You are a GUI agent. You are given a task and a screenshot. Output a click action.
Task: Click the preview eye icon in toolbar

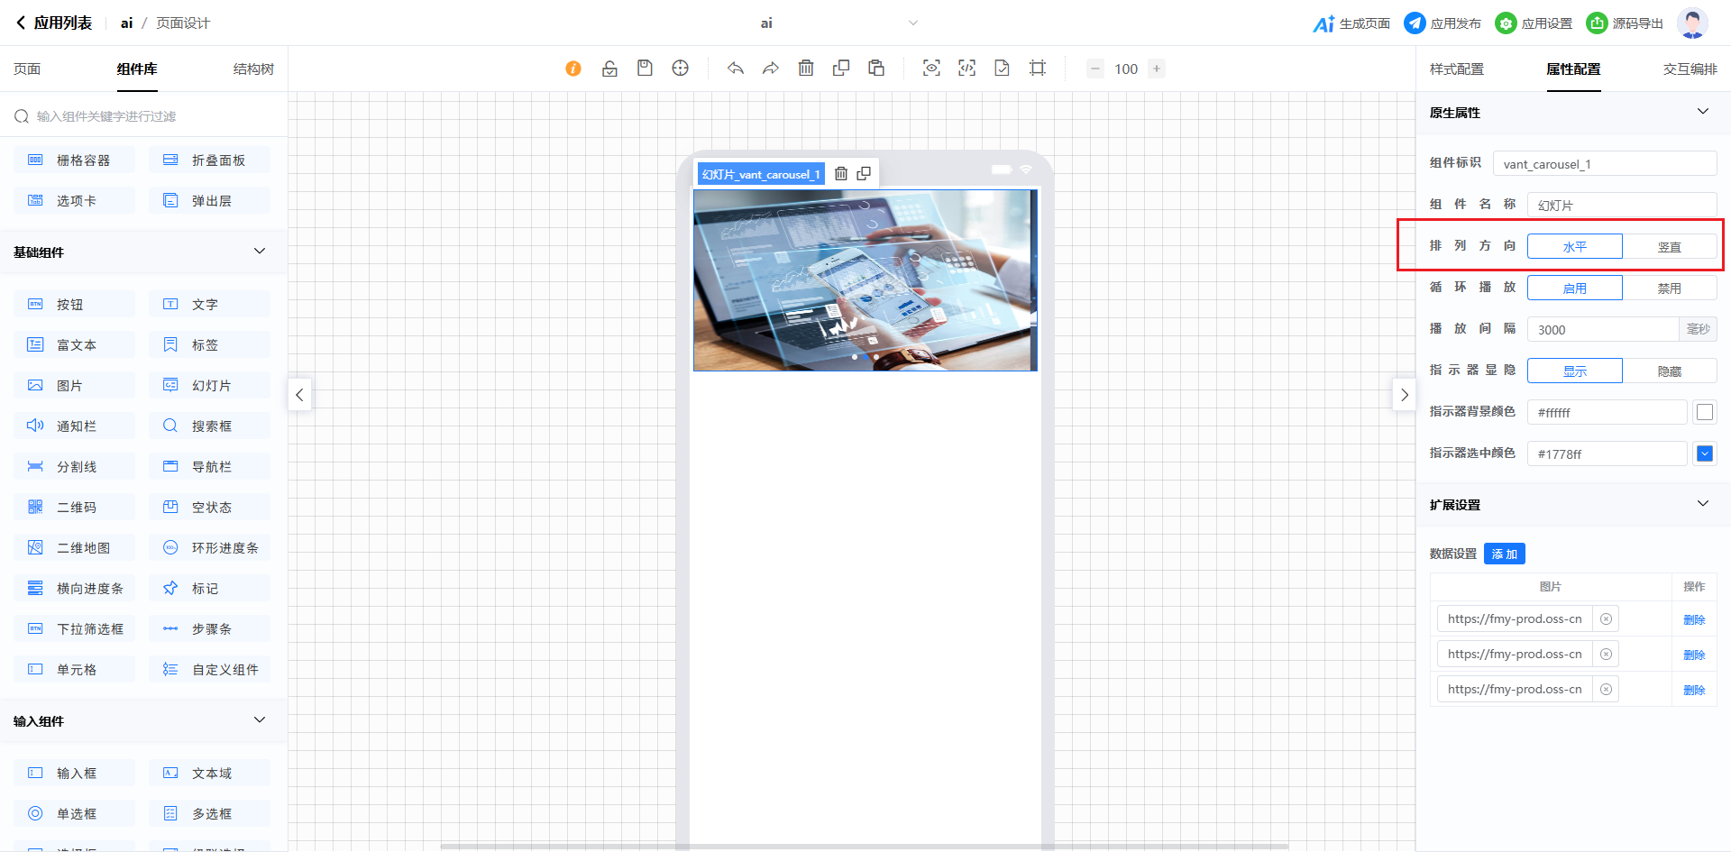(x=931, y=69)
